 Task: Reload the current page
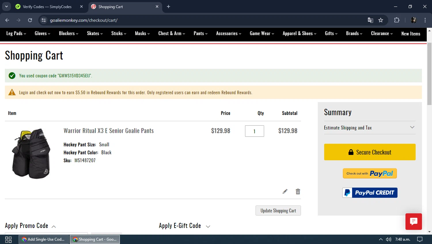(30, 20)
